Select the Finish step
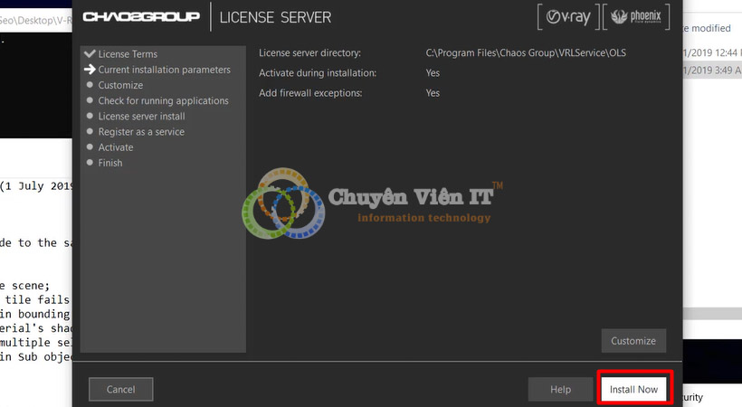Image resolution: width=742 pixels, height=407 pixels. 109,163
